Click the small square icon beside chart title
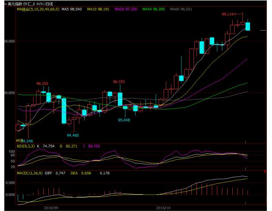The image size is (272, 211). [x=5, y=4]
